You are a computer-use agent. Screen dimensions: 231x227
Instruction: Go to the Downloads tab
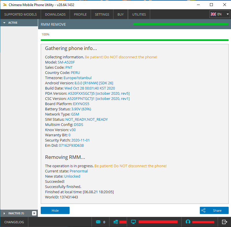pyautogui.click(x=55, y=14)
